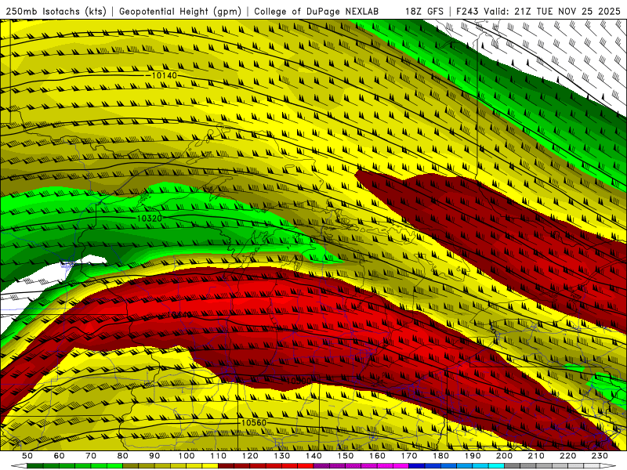Viewport: 627px width, 470px height.
Task: Click the 200 value on the color scale
Action: (x=505, y=456)
